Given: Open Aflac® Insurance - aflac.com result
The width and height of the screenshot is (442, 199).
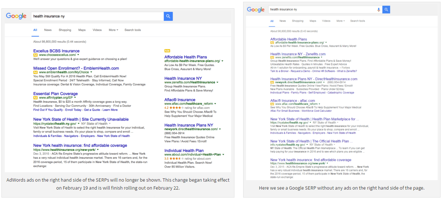Looking at the screenshot, I should (x=292, y=101).
